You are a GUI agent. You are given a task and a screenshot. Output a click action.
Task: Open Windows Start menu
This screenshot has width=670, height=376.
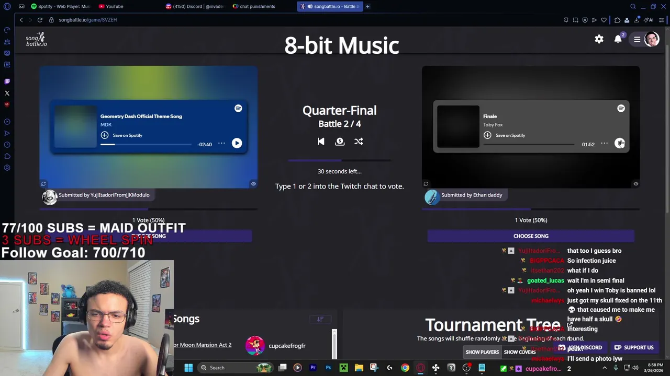[188, 368]
